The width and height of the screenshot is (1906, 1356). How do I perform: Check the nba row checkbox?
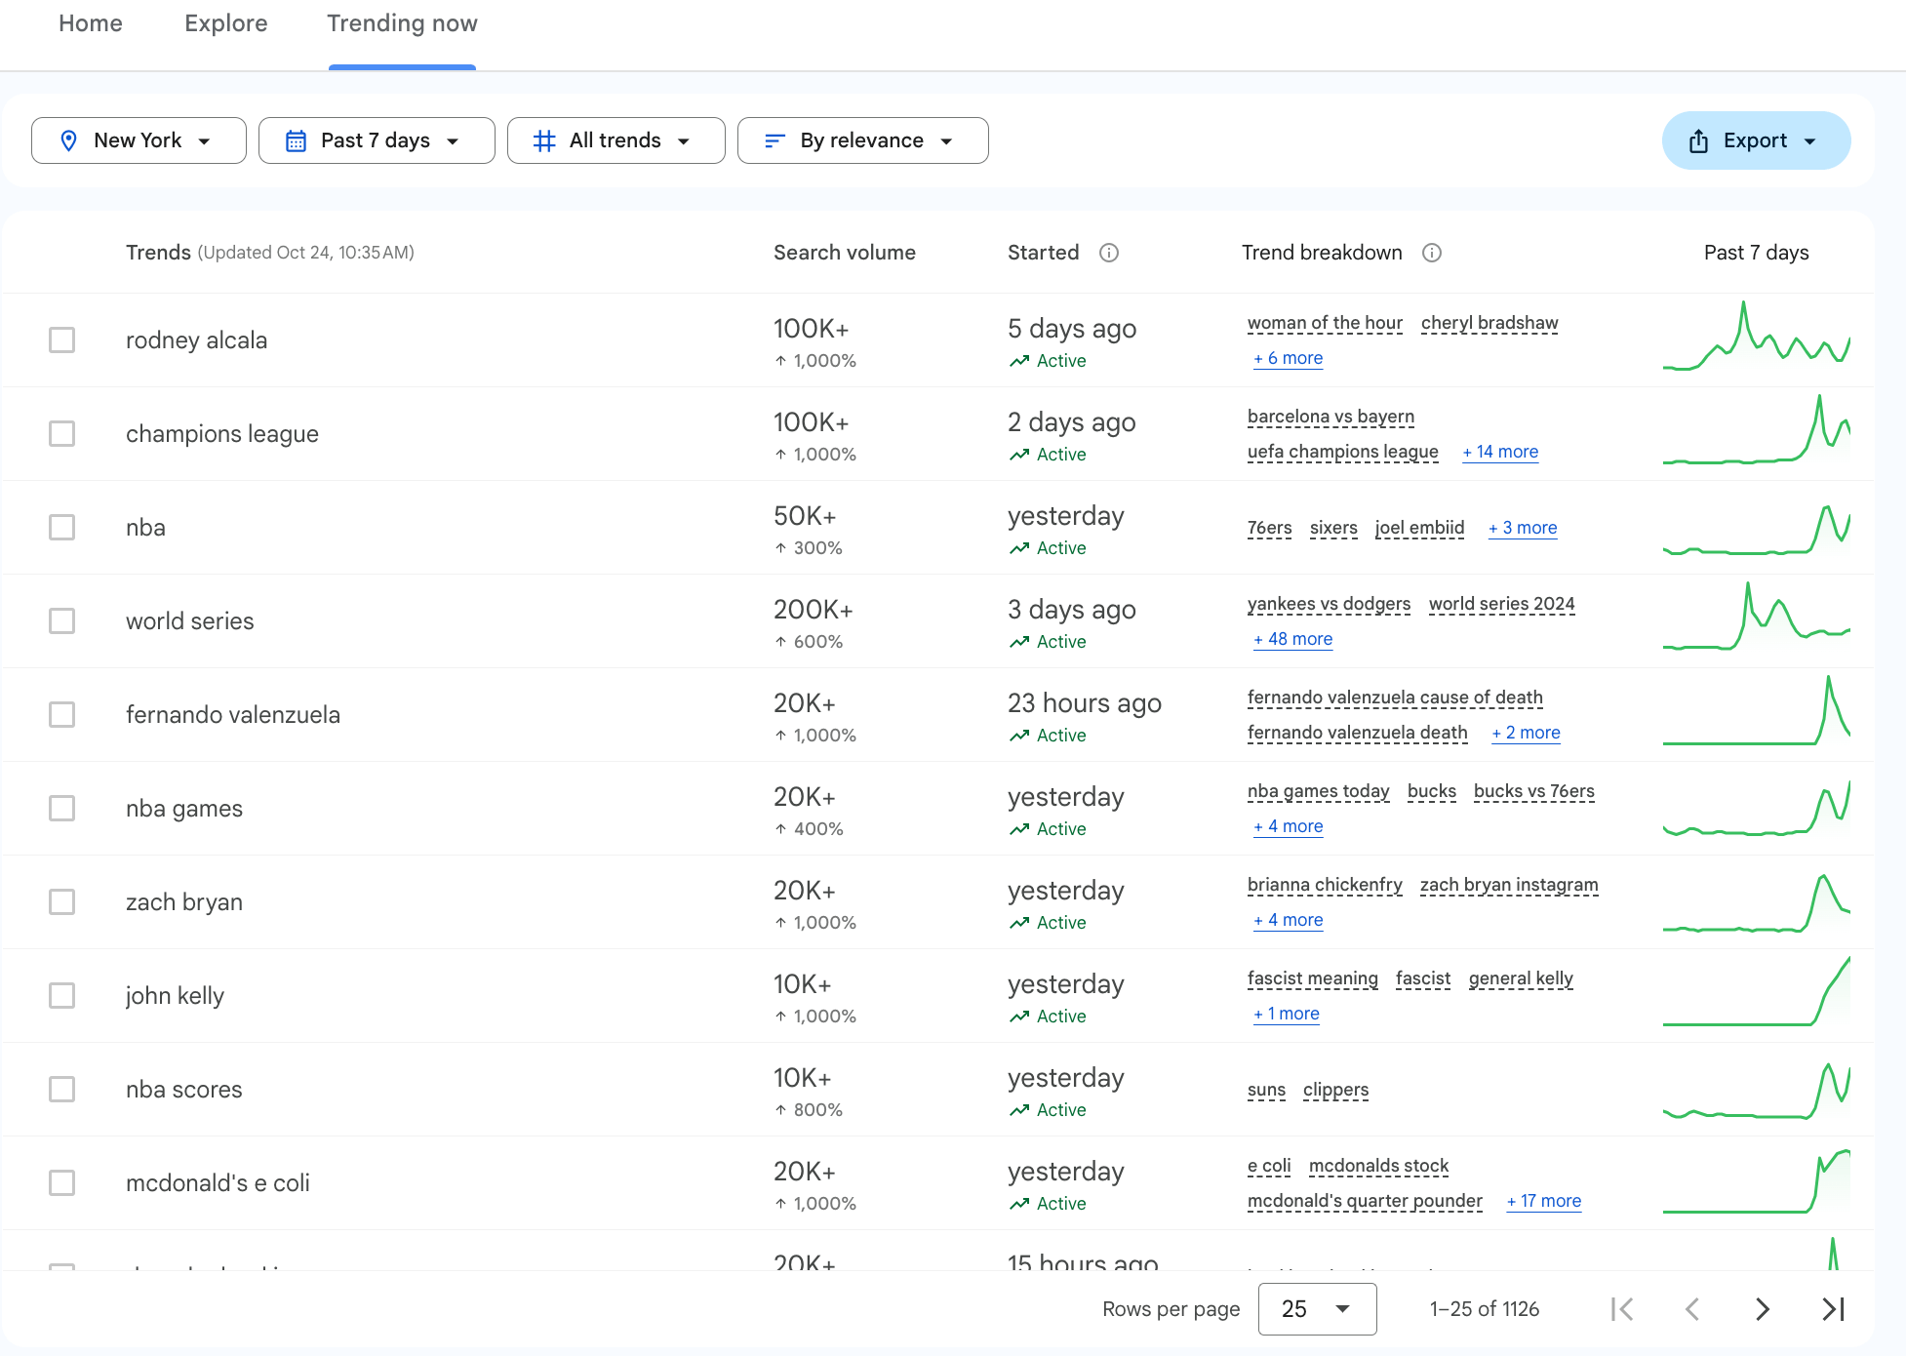coord(61,528)
